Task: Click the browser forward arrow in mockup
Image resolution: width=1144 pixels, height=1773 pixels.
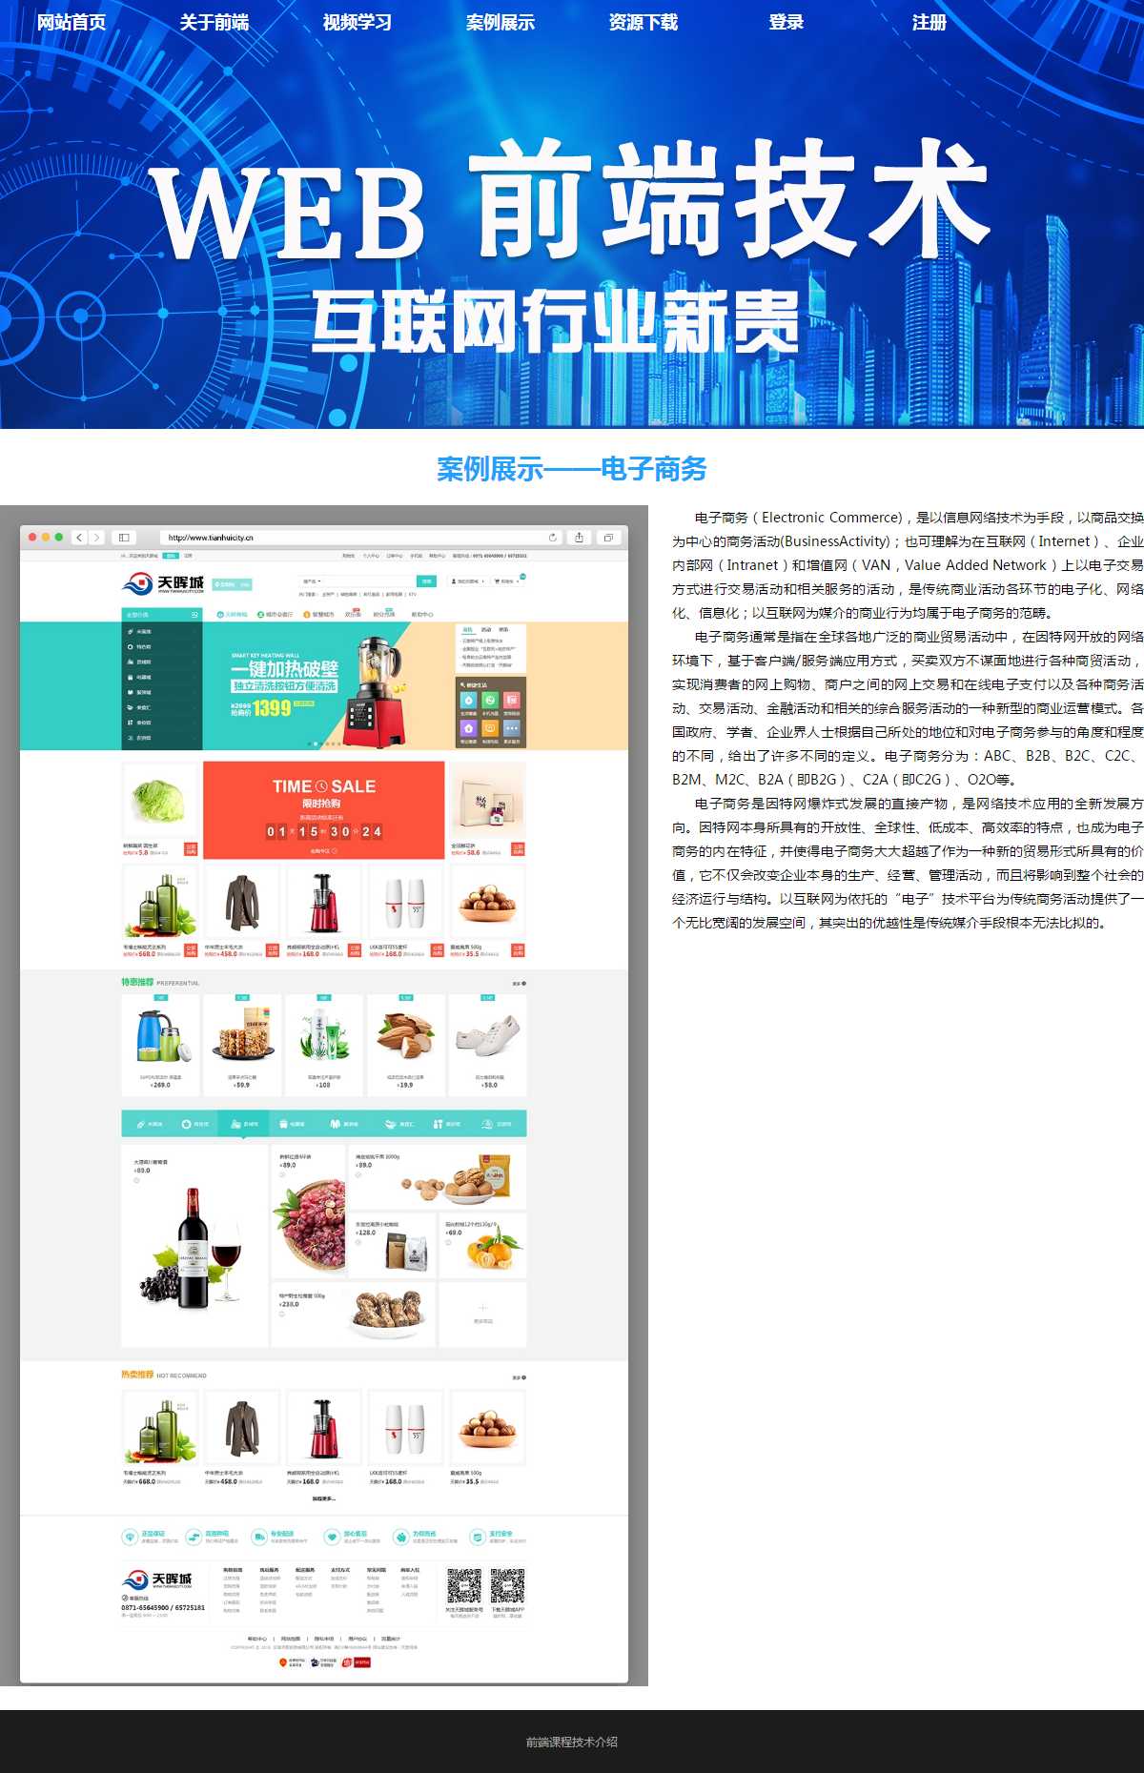Action: 95,538
